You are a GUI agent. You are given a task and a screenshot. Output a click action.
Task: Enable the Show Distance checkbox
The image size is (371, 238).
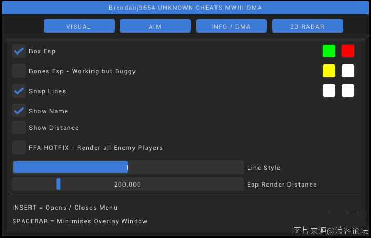pos(19,127)
